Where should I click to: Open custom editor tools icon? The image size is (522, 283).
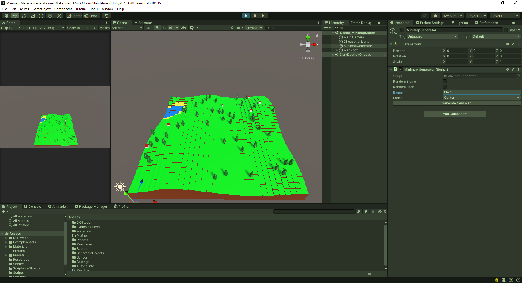(x=59, y=16)
